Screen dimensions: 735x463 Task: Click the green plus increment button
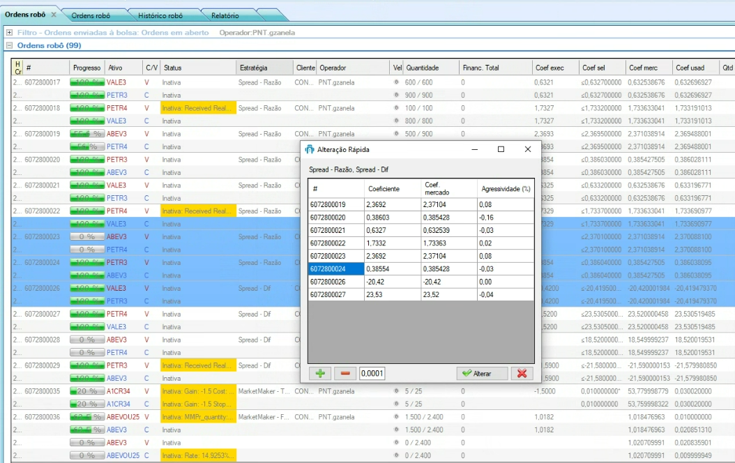click(x=320, y=373)
